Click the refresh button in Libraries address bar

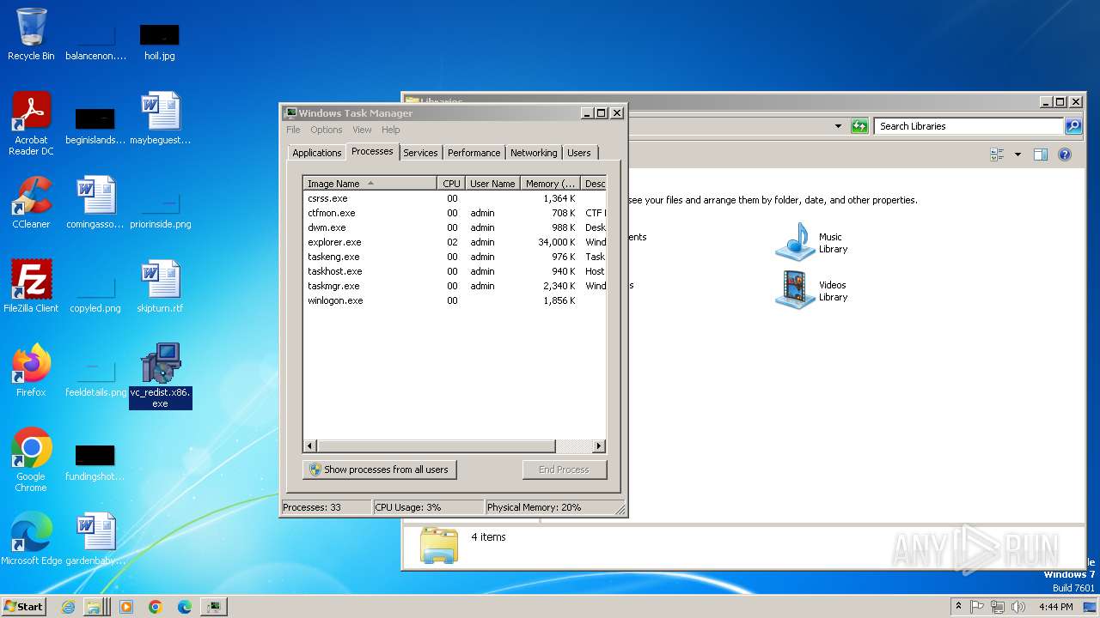(859, 126)
